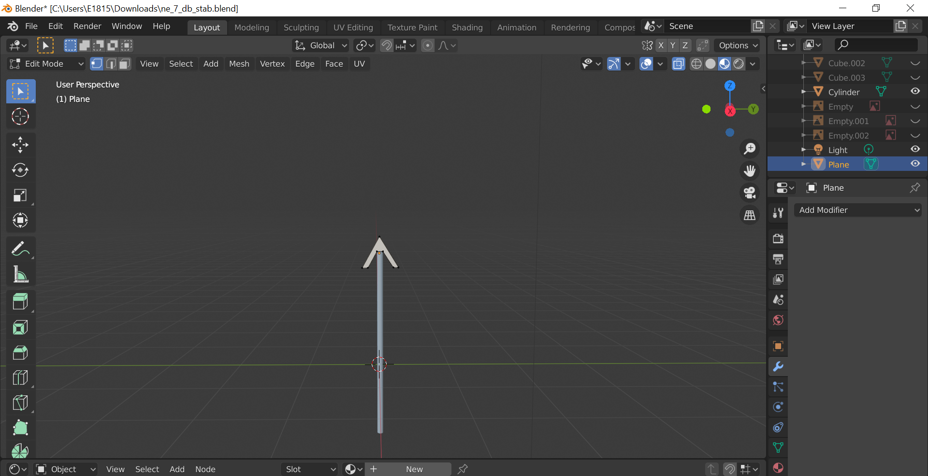Image resolution: width=928 pixels, height=476 pixels.
Task: Select the Loop Cut tool
Action: (20, 378)
